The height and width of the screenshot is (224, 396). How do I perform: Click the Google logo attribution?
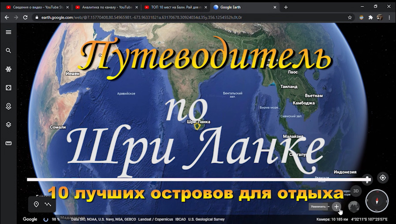coord(30,219)
